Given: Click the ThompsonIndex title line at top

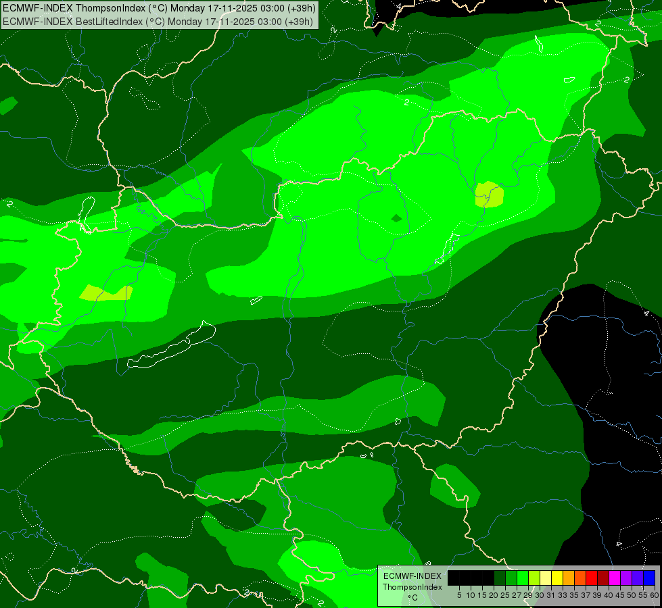Looking at the screenshot, I should [159, 8].
